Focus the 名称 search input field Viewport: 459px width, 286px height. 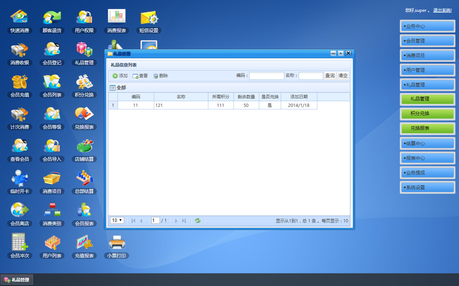[x=311, y=76]
